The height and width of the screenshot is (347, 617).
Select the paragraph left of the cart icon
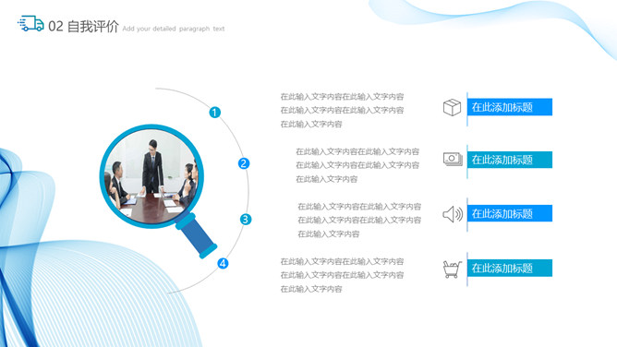click(x=342, y=276)
